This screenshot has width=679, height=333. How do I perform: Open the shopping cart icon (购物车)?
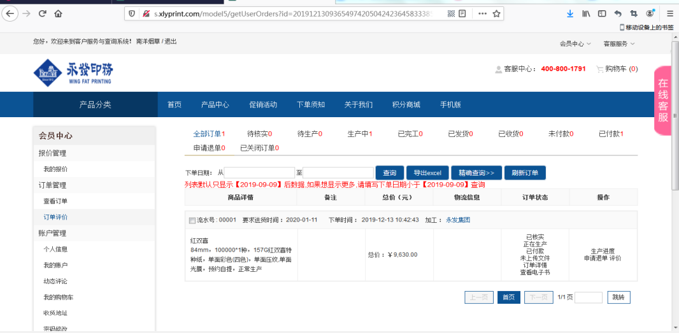[x=600, y=69]
